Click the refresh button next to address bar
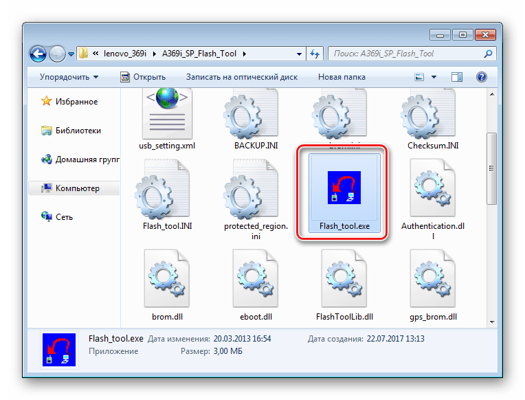 click(315, 54)
